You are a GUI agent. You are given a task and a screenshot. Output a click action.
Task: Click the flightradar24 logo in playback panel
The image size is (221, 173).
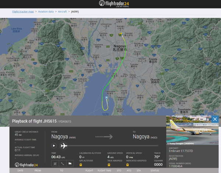click(26, 165)
